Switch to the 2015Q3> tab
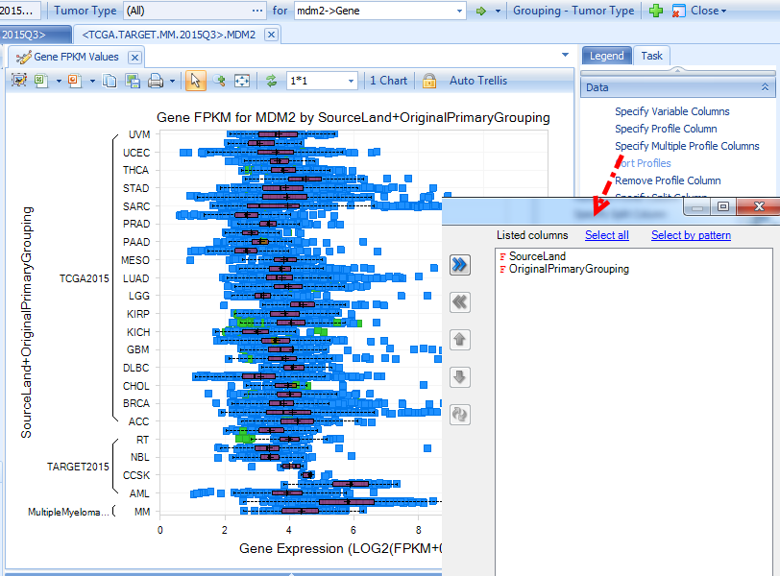The height and width of the screenshot is (576, 780). pyautogui.click(x=35, y=35)
